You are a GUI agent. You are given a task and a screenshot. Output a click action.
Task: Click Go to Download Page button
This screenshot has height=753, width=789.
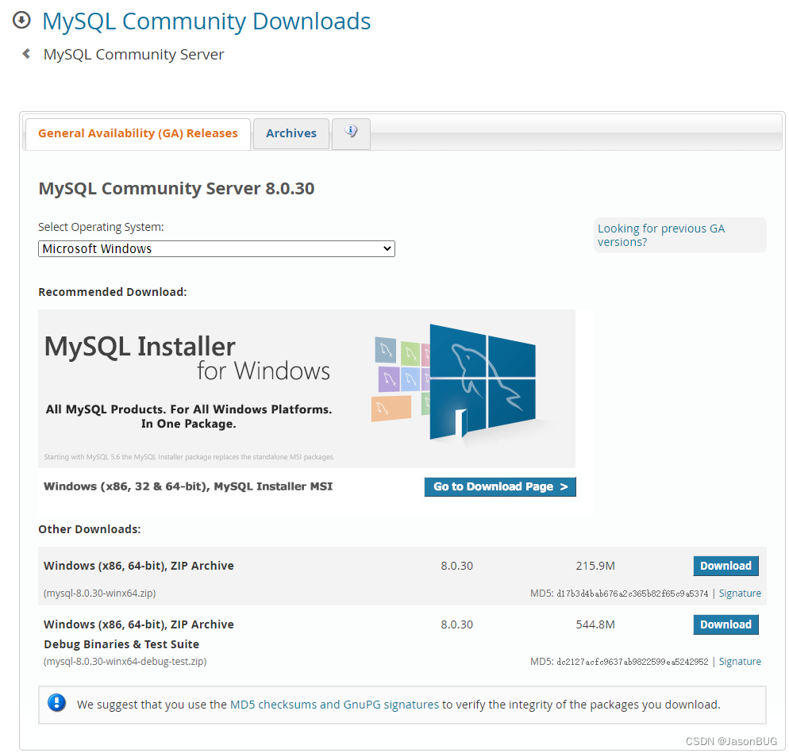[x=500, y=486]
